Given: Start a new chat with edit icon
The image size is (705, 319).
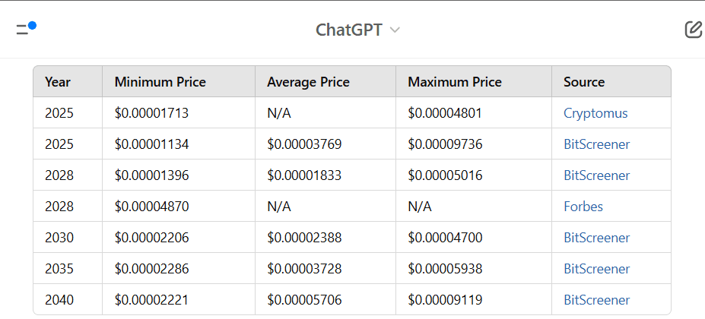Looking at the screenshot, I should point(692,30).
